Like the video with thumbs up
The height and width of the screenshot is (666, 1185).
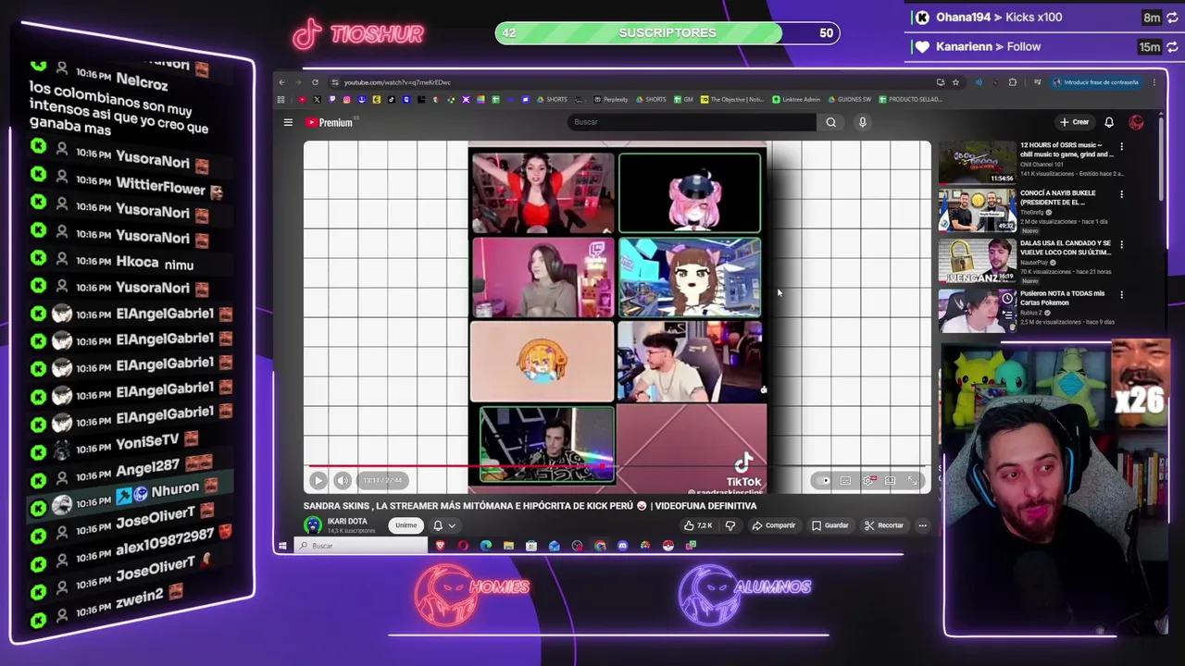click(x=697, y=525)
